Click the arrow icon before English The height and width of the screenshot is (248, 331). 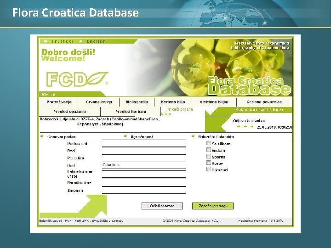81,41
